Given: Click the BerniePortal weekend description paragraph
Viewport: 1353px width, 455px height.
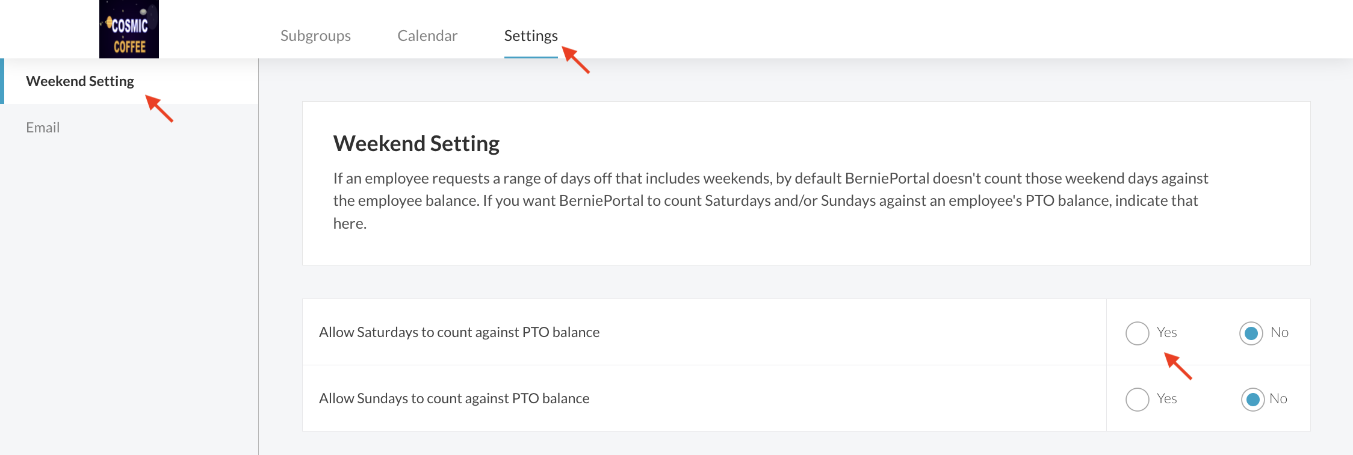Looking at the screenshot, I should 770,200.
